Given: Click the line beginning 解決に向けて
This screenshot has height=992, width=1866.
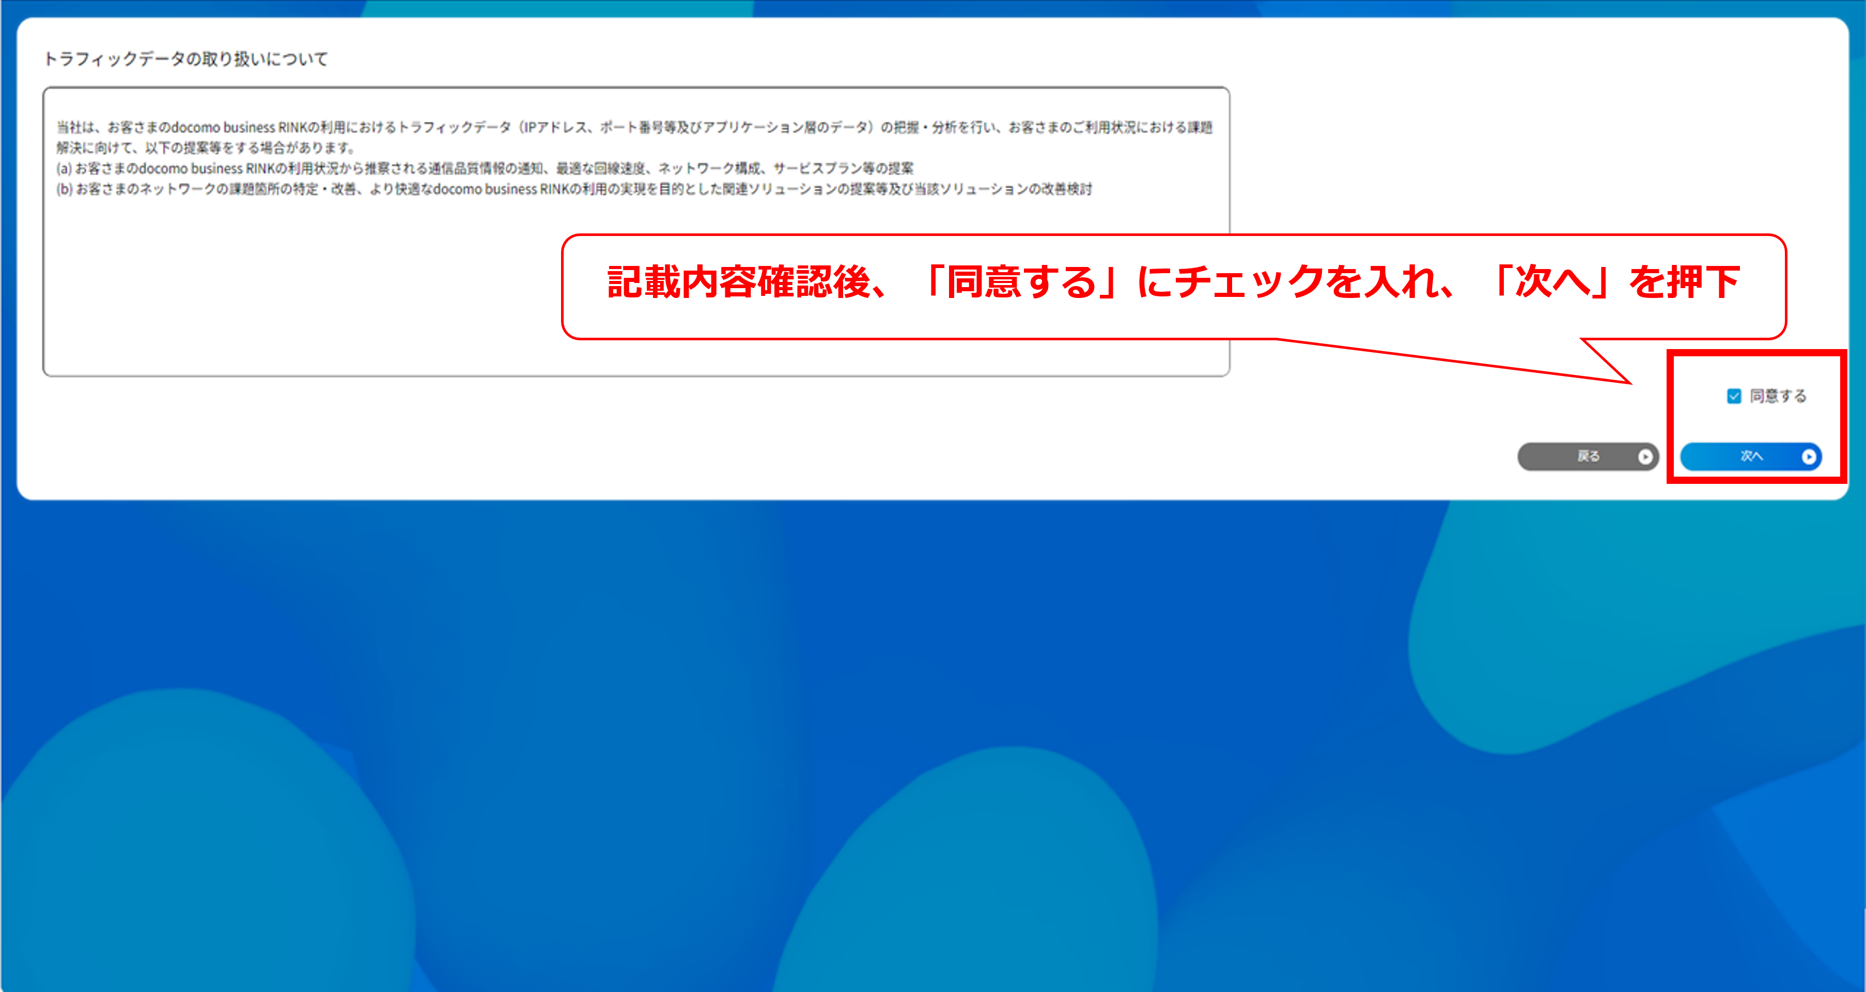Looking at the screenshot, I should [207, 148].
